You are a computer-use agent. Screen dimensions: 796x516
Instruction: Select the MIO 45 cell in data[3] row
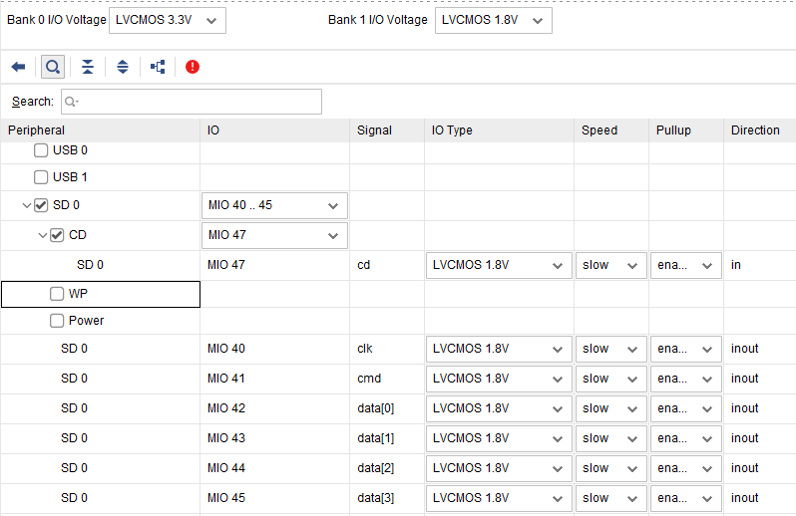pyautogui.click(x=274, y=498)
